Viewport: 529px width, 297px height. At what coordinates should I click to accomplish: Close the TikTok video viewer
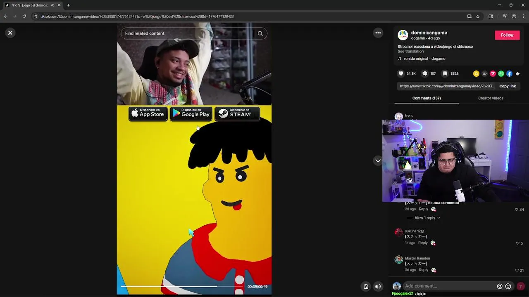pyautogui.click(x=10, y=33)
